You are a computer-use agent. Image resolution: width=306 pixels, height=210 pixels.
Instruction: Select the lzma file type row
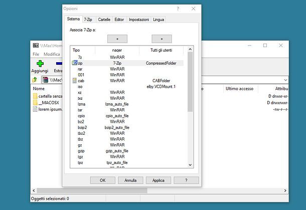pyautogui.click(x=127, y=104)
